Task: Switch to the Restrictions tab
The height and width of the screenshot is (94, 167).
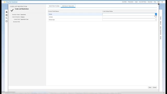Action: coord(54,6)
